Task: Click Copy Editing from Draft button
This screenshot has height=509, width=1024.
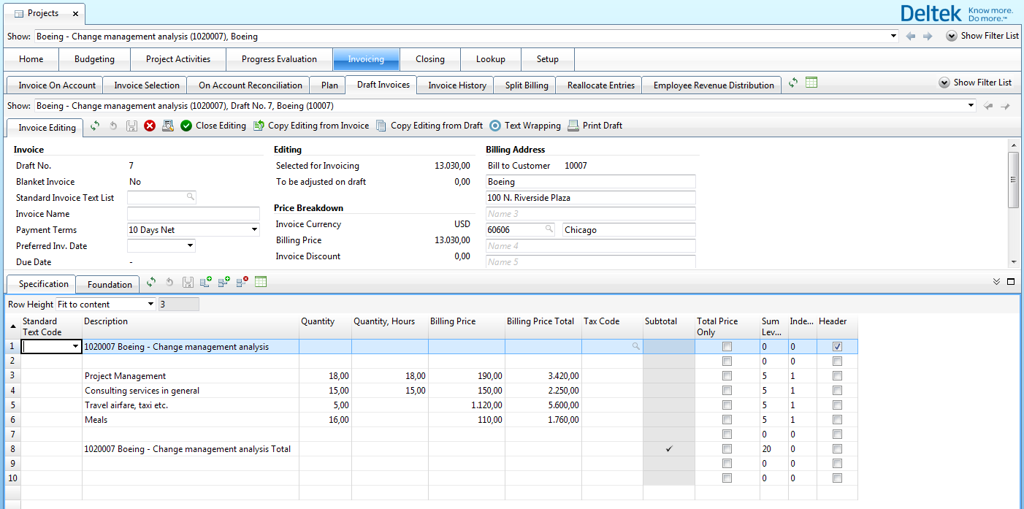Action: [x=429, y=126]
